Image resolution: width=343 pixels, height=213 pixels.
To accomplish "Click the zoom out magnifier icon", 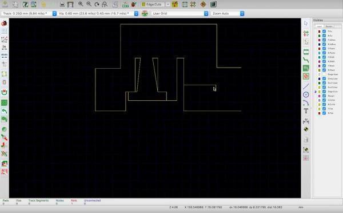I will pyautogui.click(x=89, y=4).
